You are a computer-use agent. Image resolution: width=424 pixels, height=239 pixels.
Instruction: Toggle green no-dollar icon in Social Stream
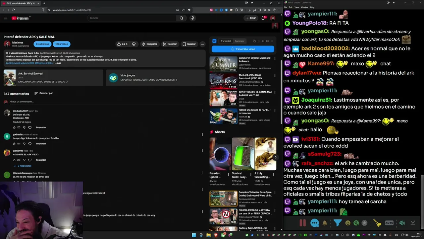point(356,223)
